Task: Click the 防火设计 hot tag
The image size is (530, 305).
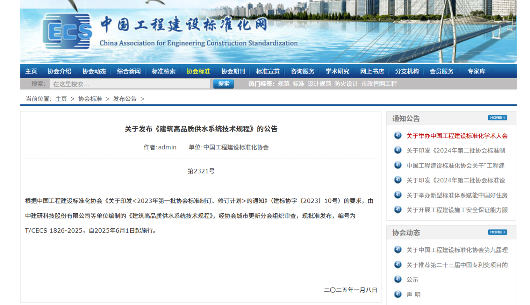Action: point(346,84)
